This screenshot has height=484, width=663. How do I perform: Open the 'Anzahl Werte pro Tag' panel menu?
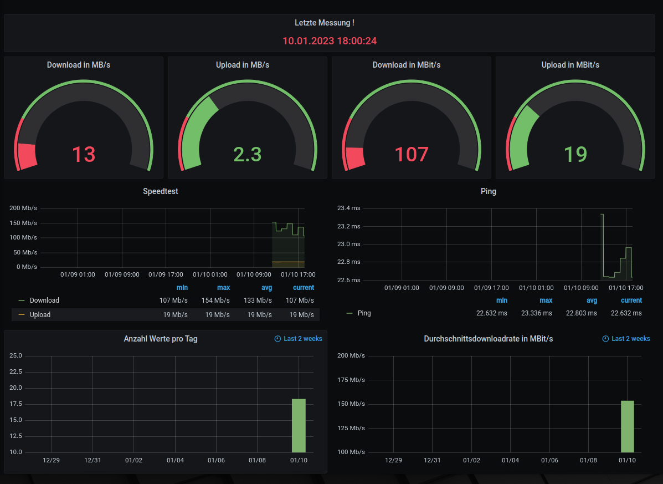click(161, 339)
